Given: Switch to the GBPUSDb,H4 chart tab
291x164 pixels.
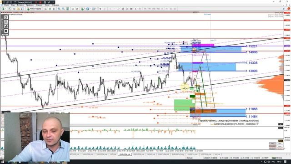Looking at the screenshot, I should 139,154.
